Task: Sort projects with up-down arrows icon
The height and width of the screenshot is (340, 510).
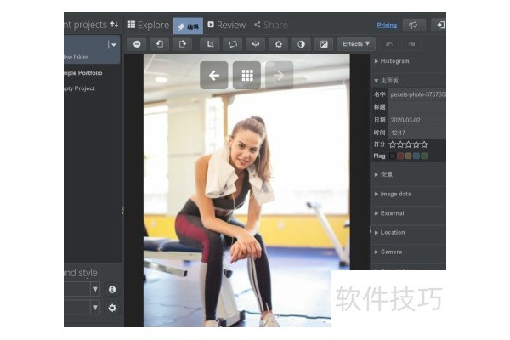Action: click(114, 25)
